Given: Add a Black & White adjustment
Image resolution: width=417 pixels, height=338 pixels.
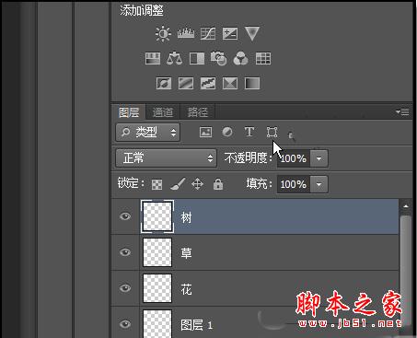Looking at the screenshot, I should point(197,58).
